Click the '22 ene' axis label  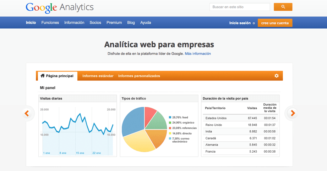point(97,153)
